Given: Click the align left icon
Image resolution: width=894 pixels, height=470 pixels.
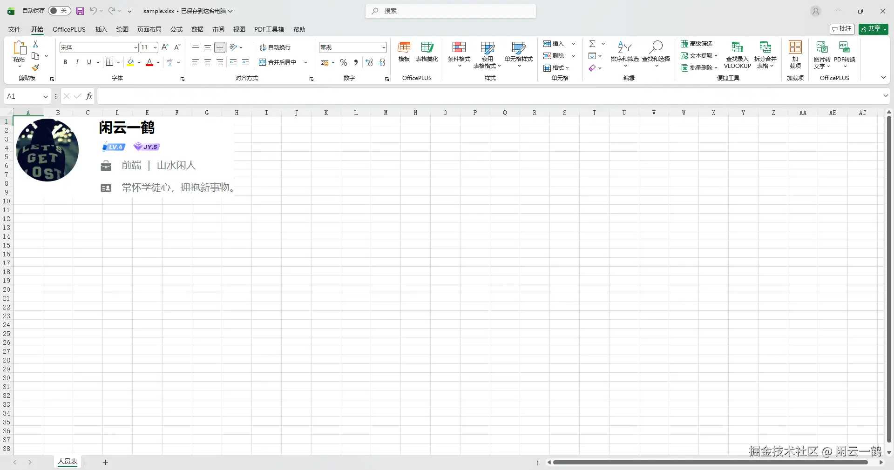Looking at the screenshot, I should tap(196, 62).
